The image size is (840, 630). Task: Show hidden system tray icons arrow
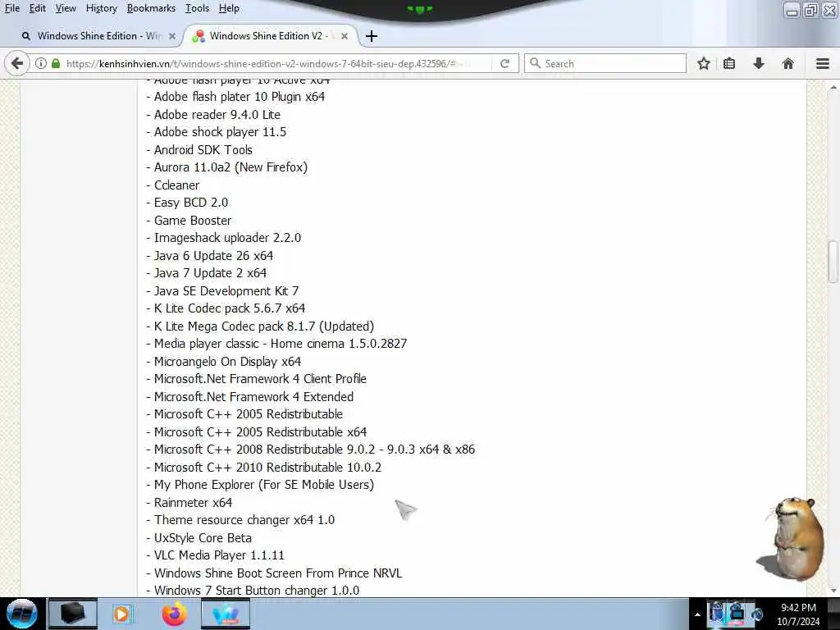tap(697, 614)
